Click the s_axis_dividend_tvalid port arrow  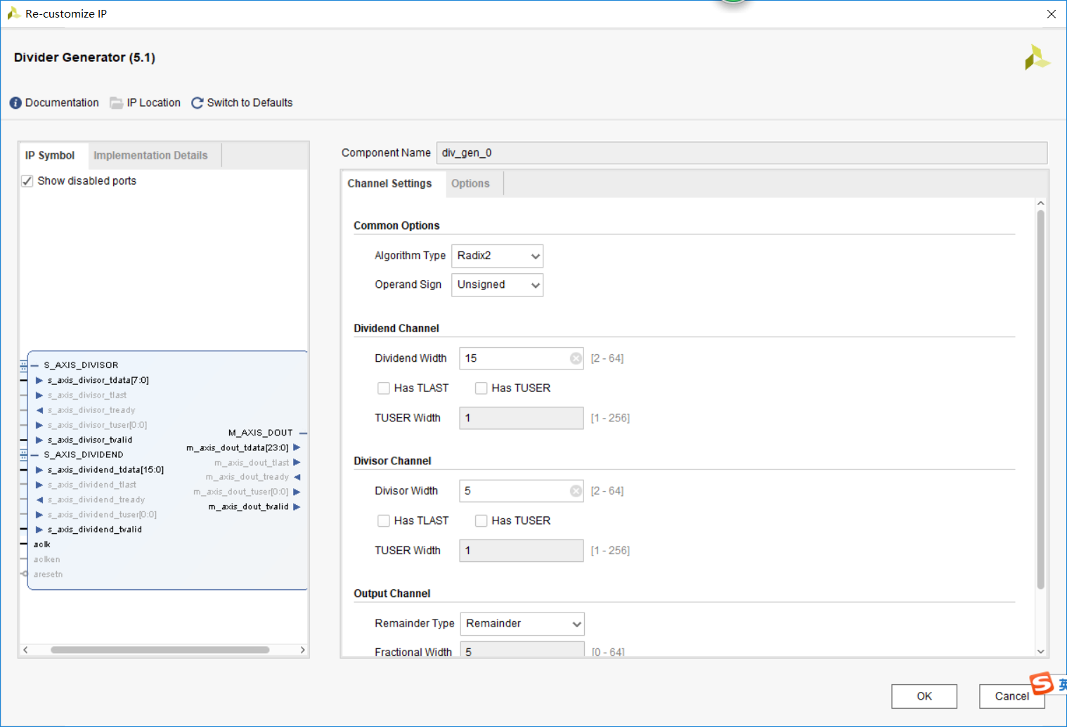click(39, 530)
